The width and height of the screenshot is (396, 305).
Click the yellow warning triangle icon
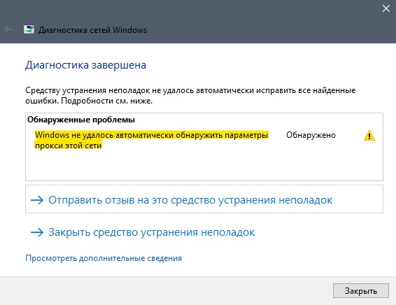click(x=369, y=135)
